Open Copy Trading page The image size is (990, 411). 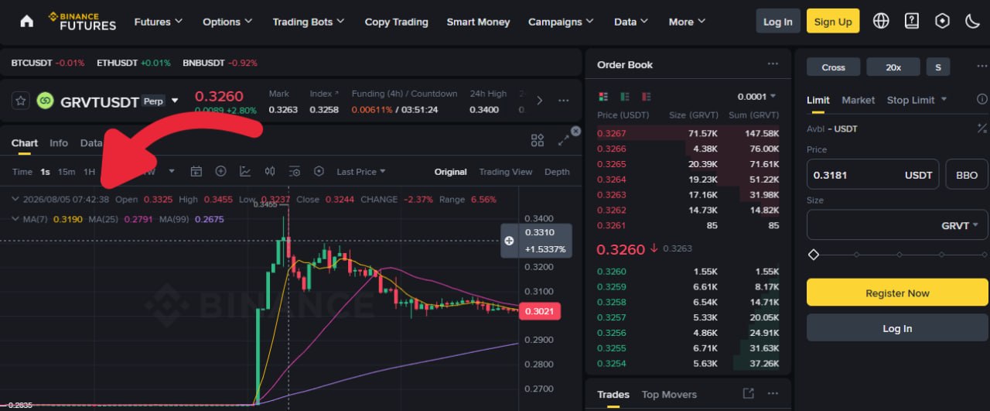396,22
